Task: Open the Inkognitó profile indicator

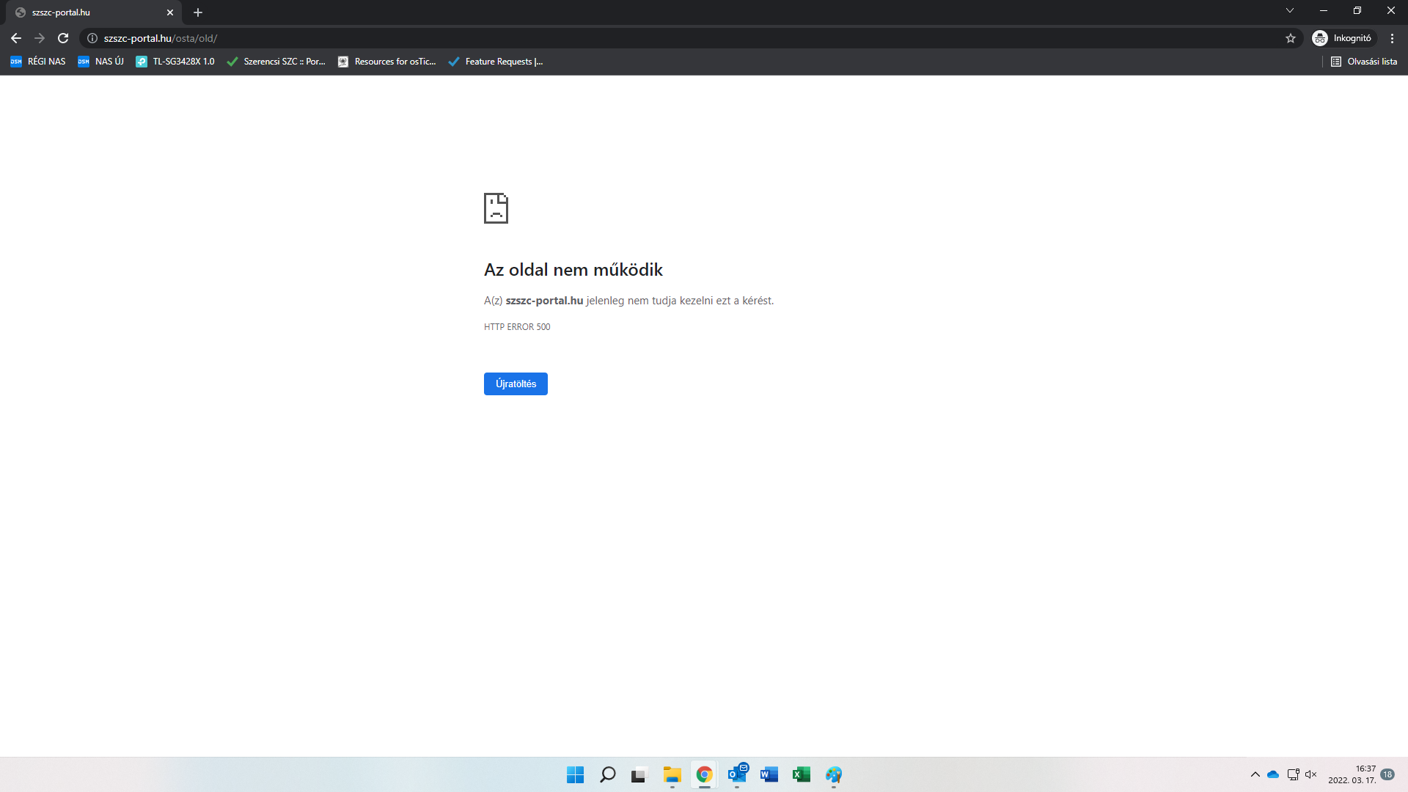Action: (x=1343, y=38)
